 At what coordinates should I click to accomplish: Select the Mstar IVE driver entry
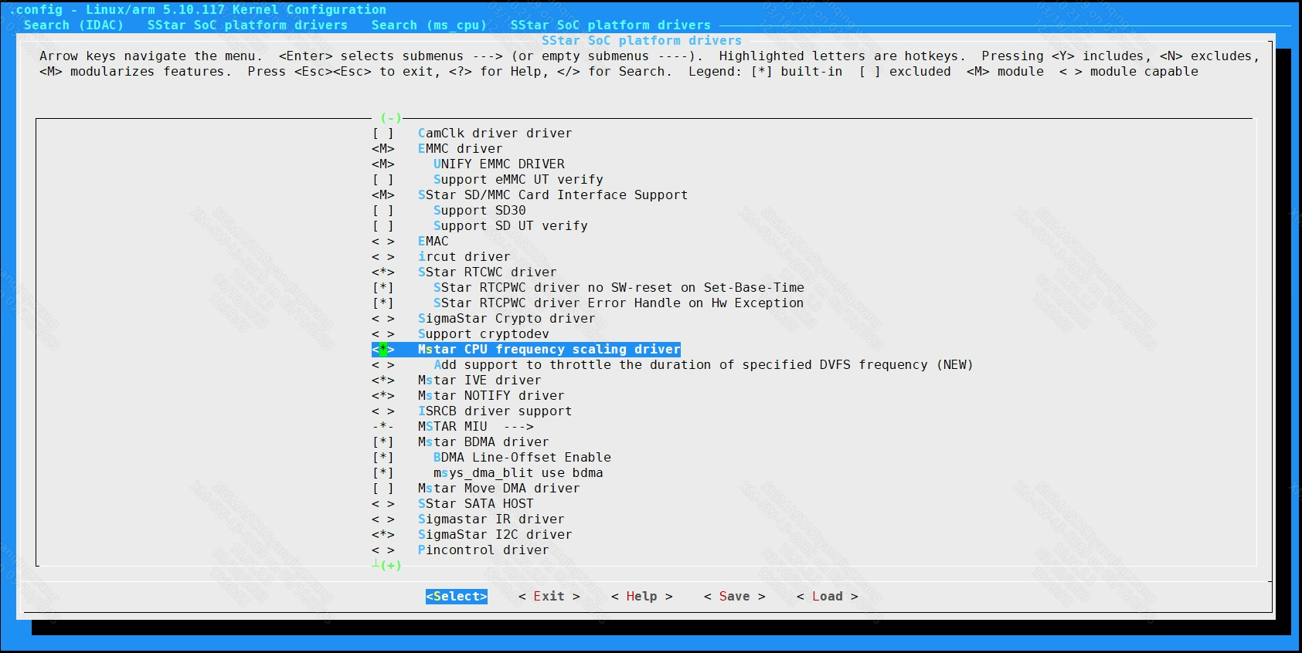480,380
